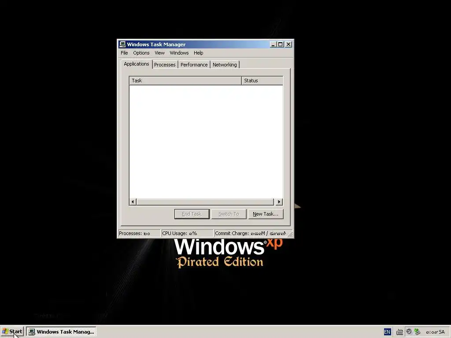This screenshot has width=451, height=338.
Task: Click the right scroll arrow in task list
Action: pyautogui.click(x=279, y=202)
